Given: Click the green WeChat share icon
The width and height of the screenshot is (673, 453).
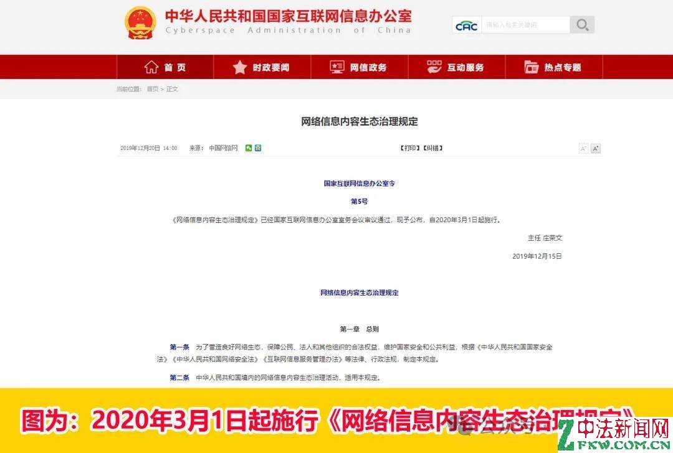Looking at the screenshot, I should [249, 148].
